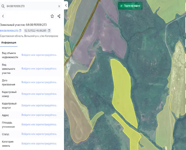This screenshot has width=186, height=150.
Task: Click the coordinates text 52.521522 46.86285
Action: [x=35, y=31]
